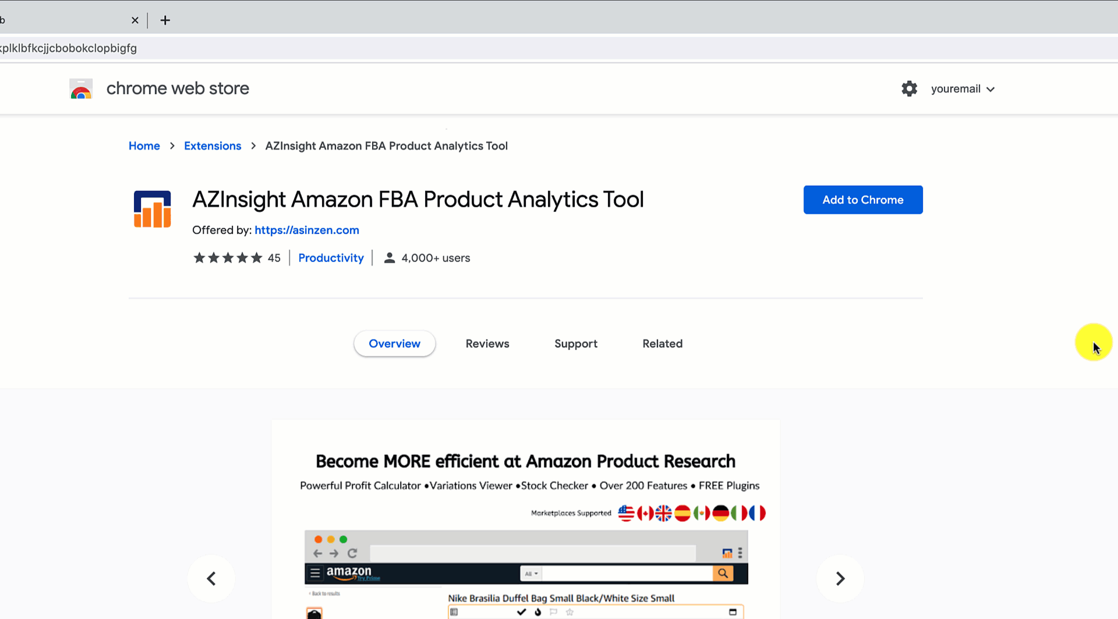Click the AZInsight extension title heading
Image resolution: width=1118 pixels, height=619 pixels.
pos(418,199)
